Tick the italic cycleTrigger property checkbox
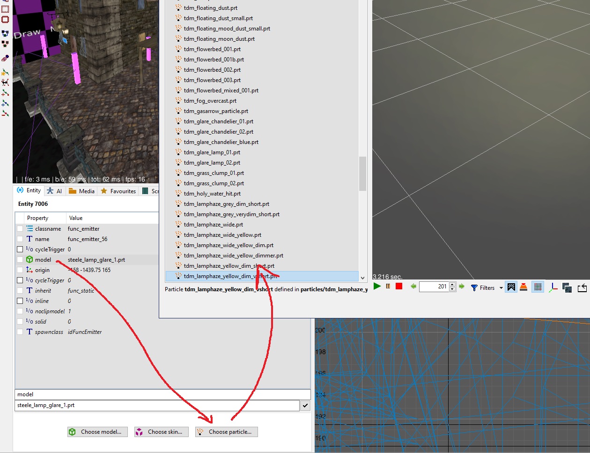Image resolution: width=590 pixels, height=453 pixels. pos(20,280)
